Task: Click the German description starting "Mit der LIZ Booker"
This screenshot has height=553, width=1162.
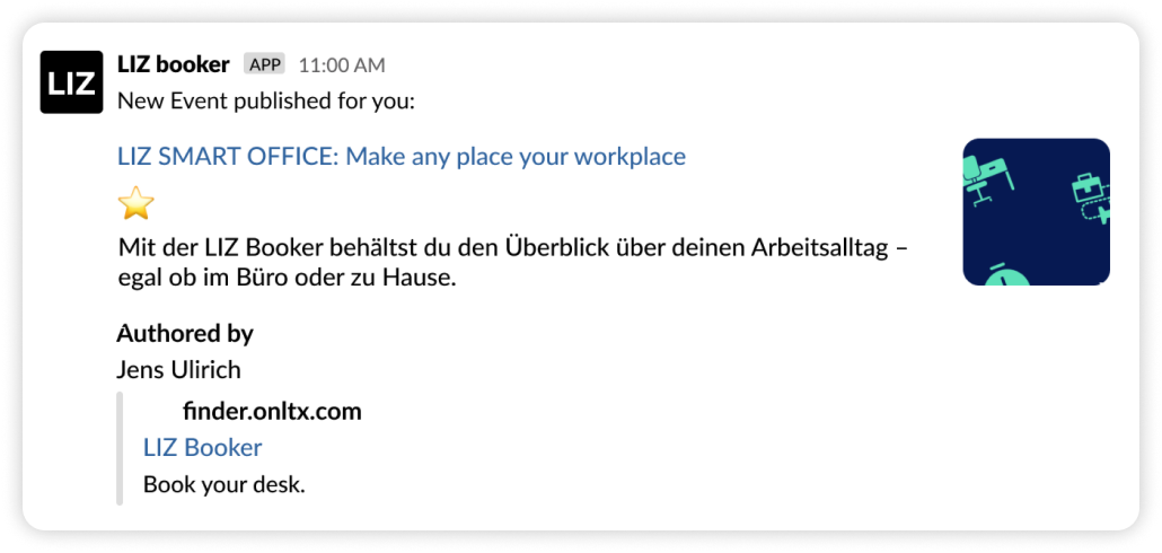Action: click(512, 248)
